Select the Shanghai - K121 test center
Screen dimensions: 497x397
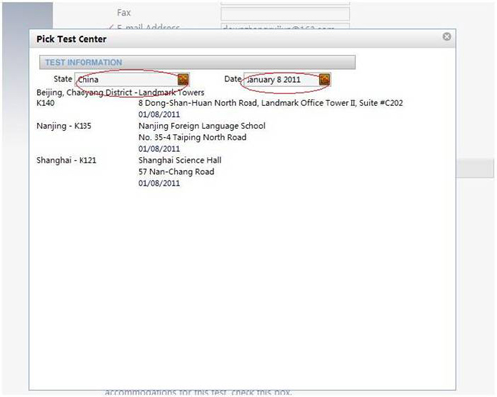click(67, 160)
